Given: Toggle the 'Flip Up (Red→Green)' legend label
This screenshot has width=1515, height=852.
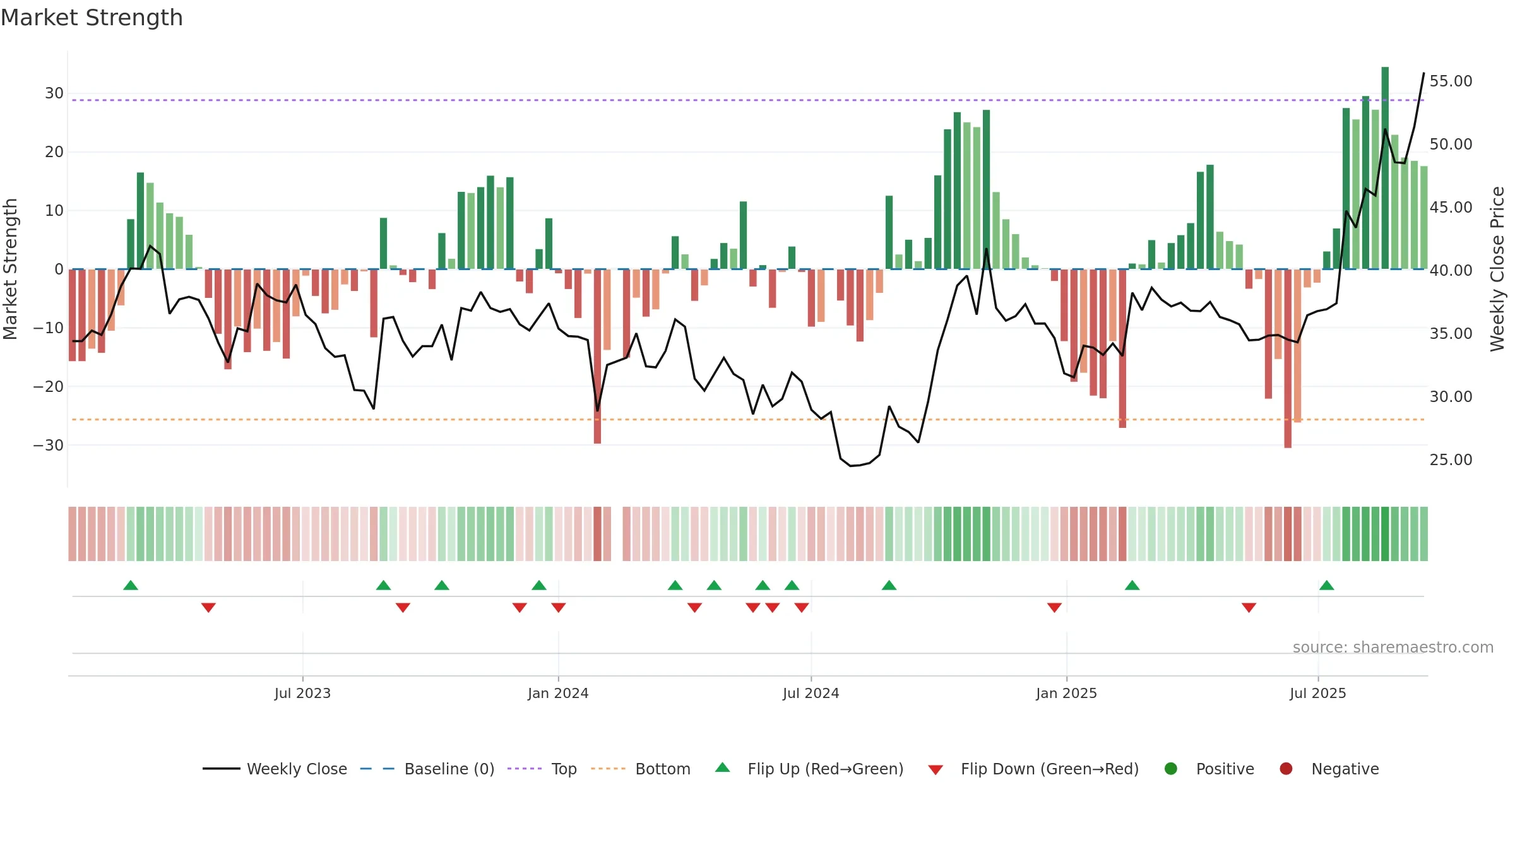Looking at the screenshot, I should [x=826, y=769].
